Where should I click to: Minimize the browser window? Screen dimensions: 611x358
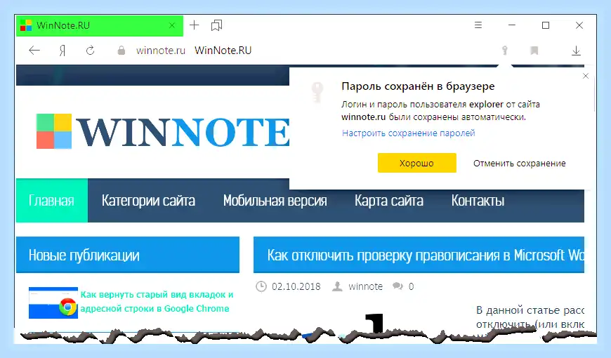512,25
